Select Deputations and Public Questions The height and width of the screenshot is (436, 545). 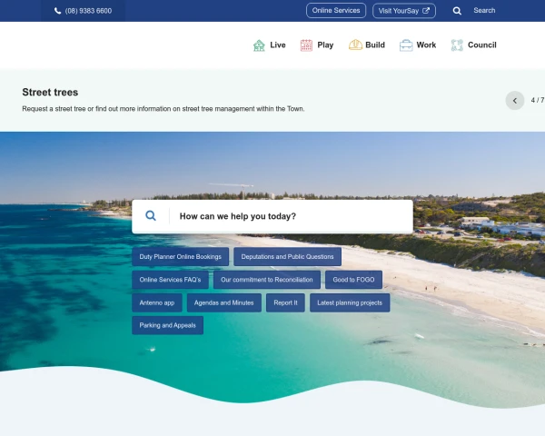pos(287,257)
